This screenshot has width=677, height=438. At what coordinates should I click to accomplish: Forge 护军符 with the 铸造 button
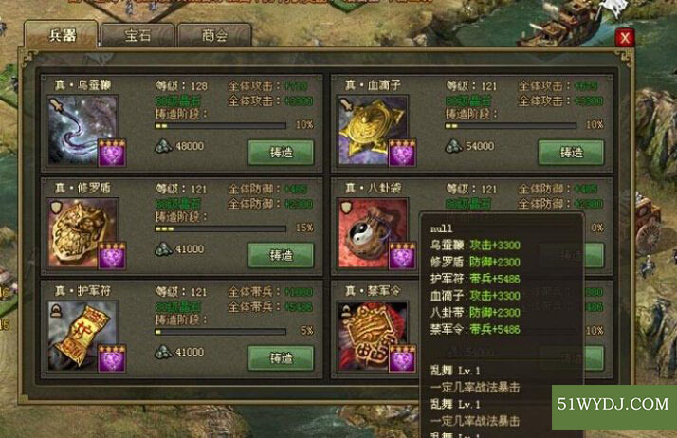[x=281, y=357]
